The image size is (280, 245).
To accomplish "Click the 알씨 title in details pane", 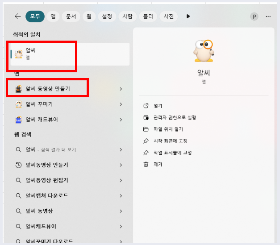I will point(204,73).
